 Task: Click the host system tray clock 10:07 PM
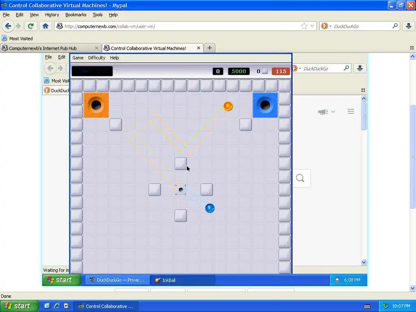tap(401, 306)
